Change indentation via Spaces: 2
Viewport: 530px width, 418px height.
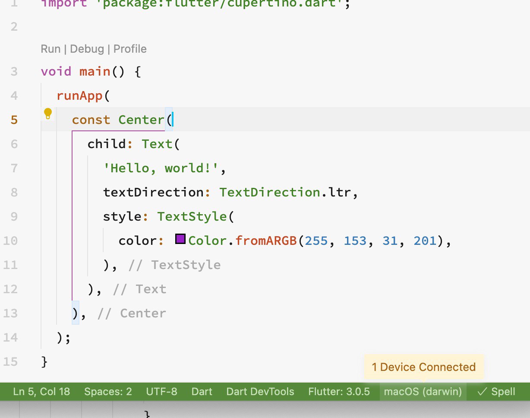coord(108,392)
